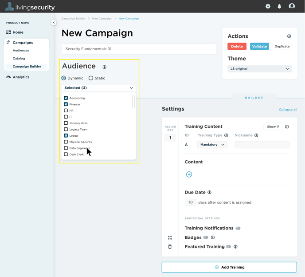Check the Data Engineers audience

tap(66, 148)
